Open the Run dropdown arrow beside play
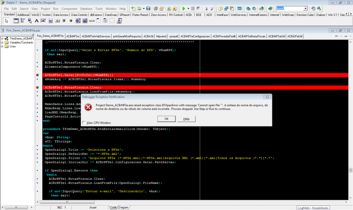Image resolution: width=353 pixels, height=210 pixels. pos(188,8)
